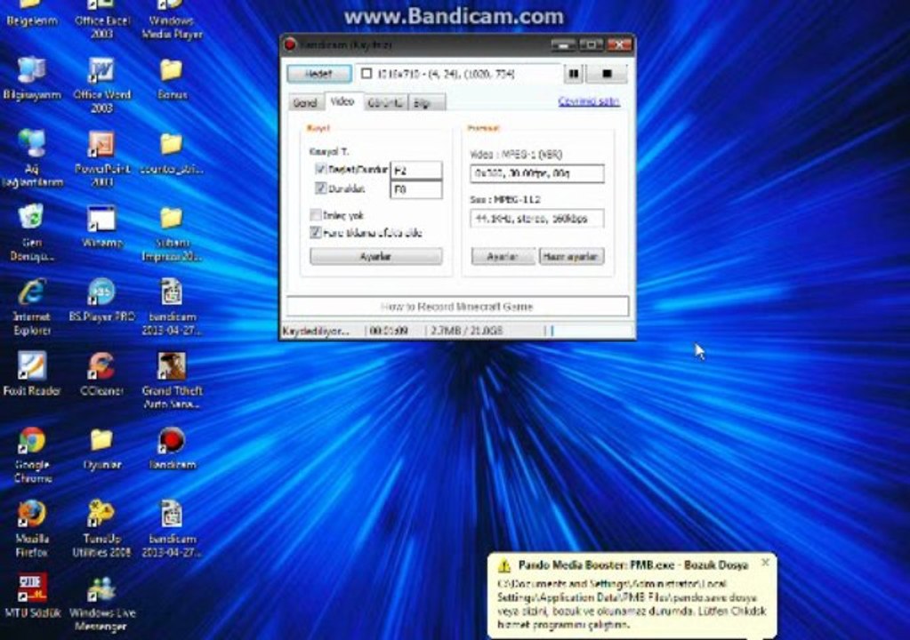Open PowerPoint 2003 desktop shortcut
This screenshot has width=910, height=640.
[x=101, y=144]
